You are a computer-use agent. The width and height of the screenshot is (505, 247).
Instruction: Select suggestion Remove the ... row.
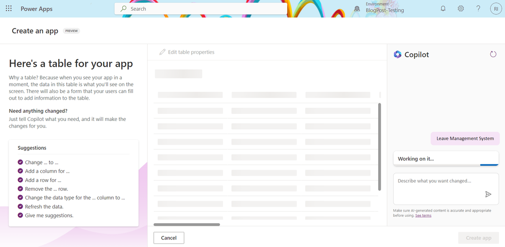[x=47, y=189]
